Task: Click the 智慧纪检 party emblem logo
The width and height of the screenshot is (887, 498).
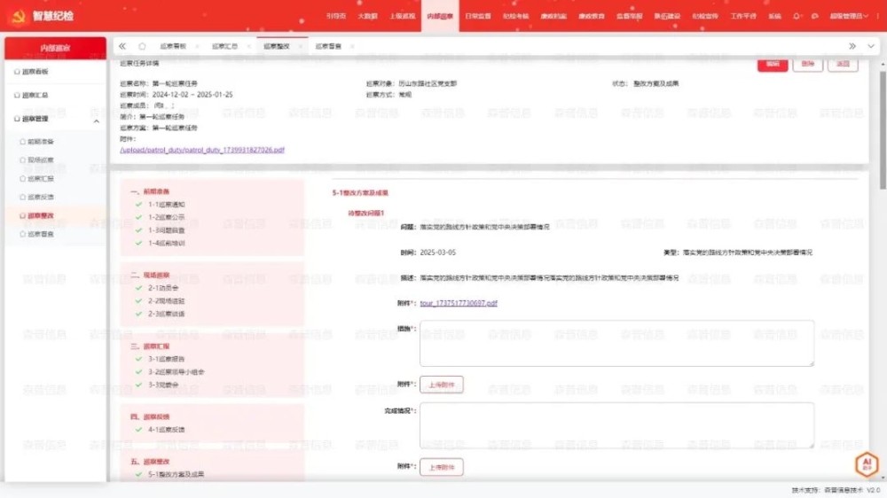Action: [x=17, y=16]
